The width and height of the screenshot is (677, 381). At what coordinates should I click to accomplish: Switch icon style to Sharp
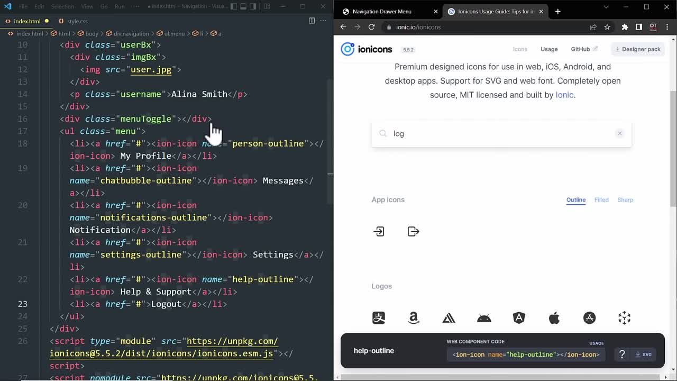coord(625,199)
